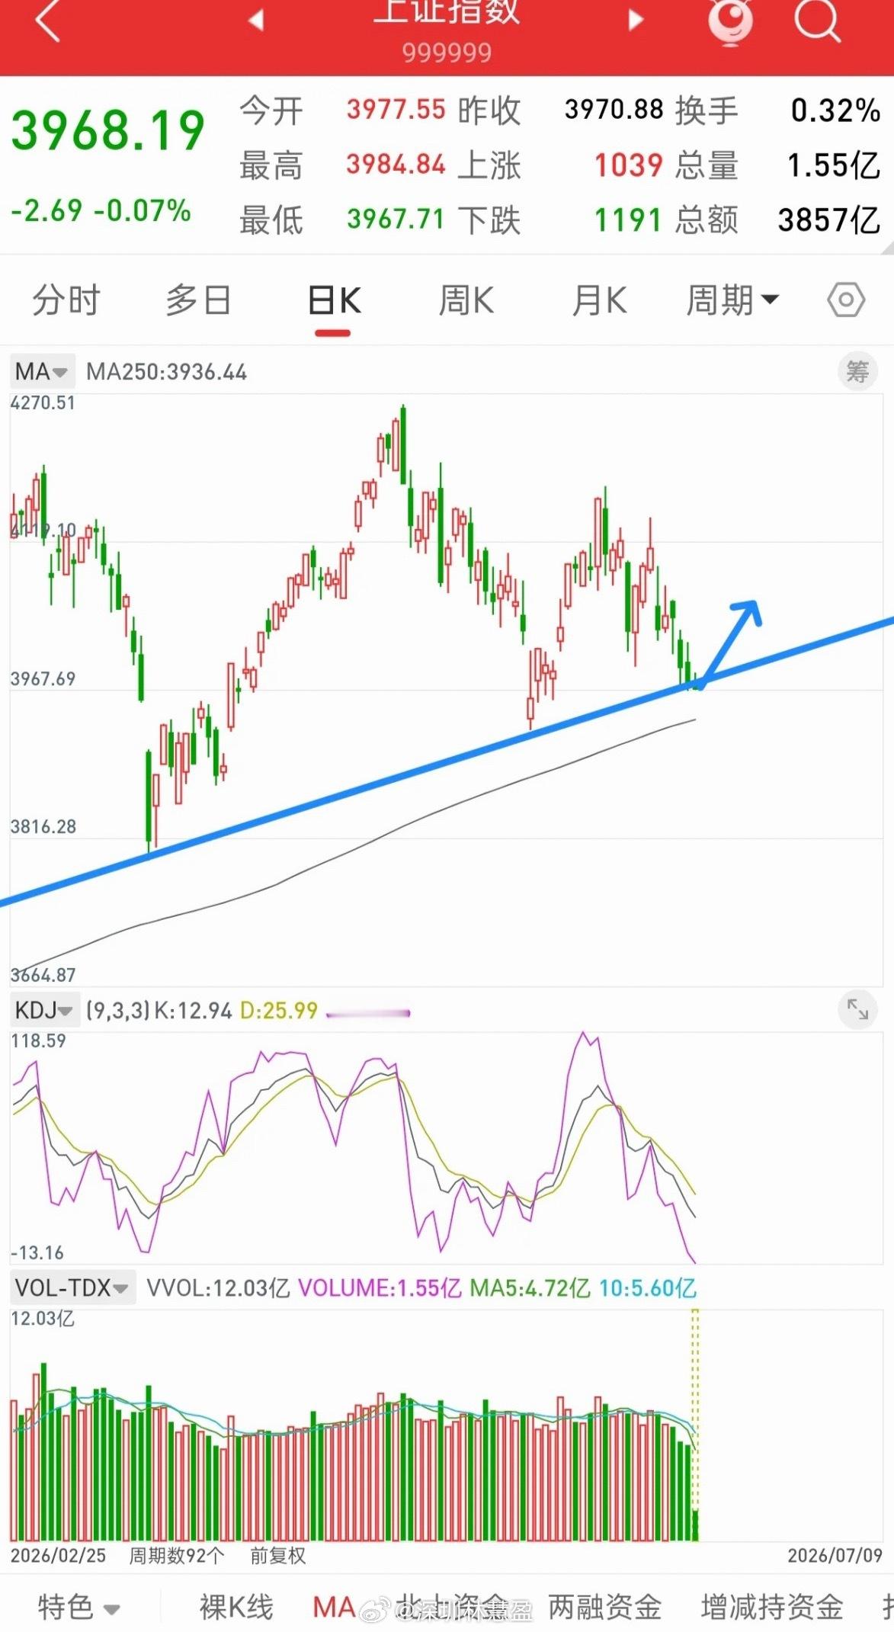Tap the 4270.51 price axis label
This screenshot has height=1632, width=894.
pyautogui.click(x=43, y=402)
